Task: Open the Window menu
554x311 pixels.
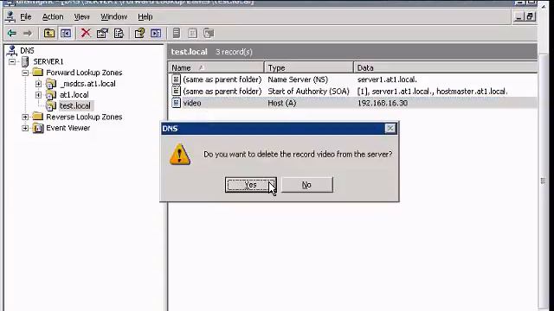Action: (x=113, y=16)
